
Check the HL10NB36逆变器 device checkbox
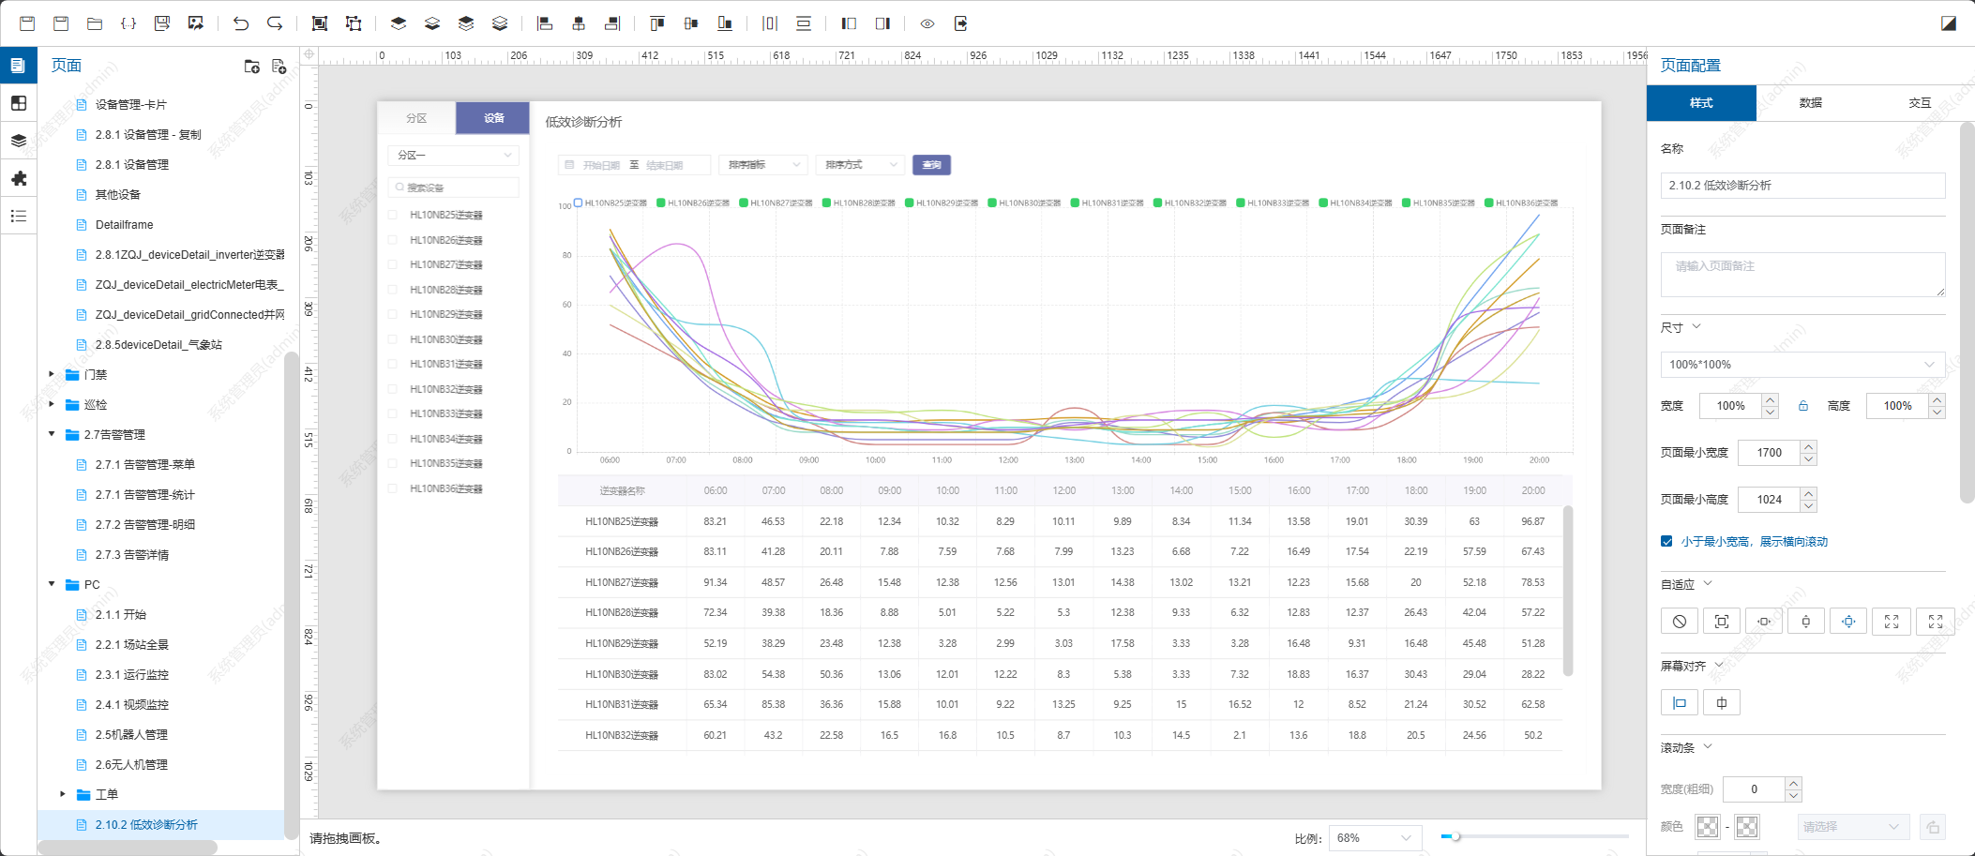(393, 488)
